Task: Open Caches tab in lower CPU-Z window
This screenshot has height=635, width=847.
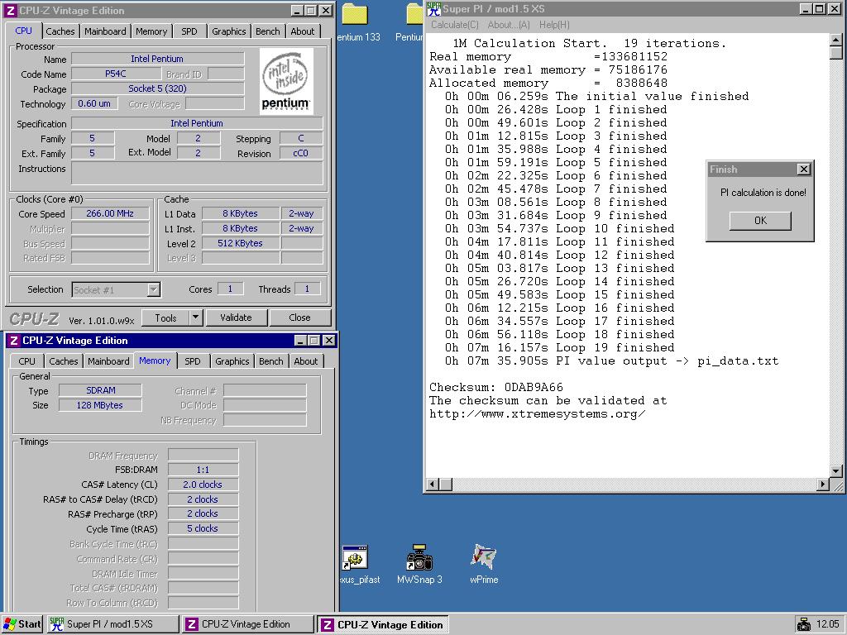Action: [x=63, y=361]
